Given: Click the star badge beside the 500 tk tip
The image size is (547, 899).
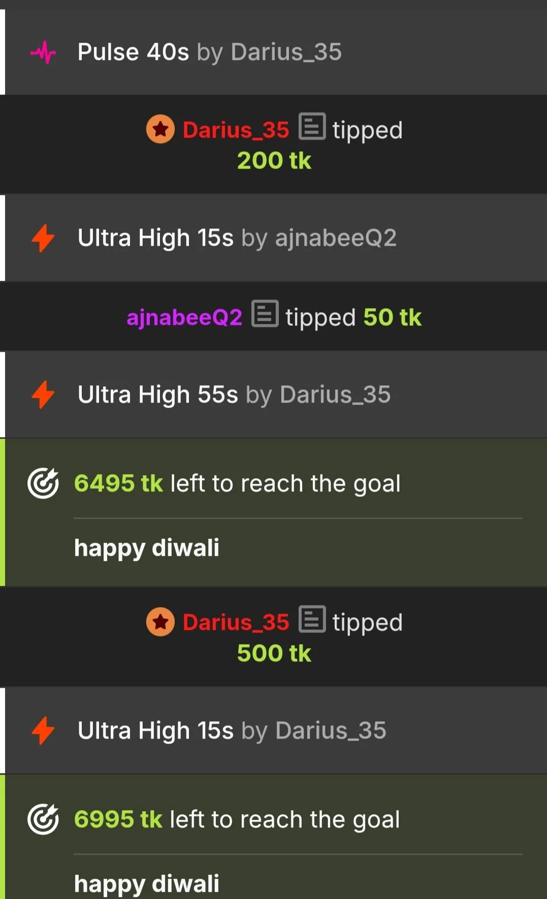Looking at the screenshot, I should pos(160,622).
